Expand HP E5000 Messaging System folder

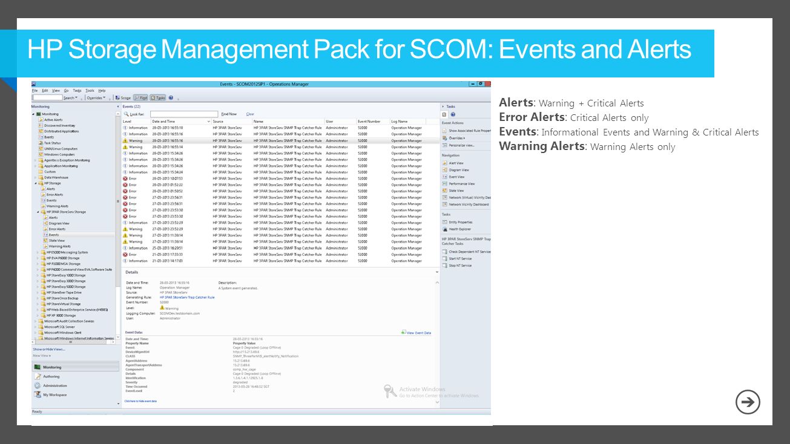[x=37, y=252]
